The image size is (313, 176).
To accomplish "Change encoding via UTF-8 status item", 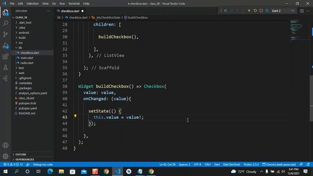I will click(198, 165).
